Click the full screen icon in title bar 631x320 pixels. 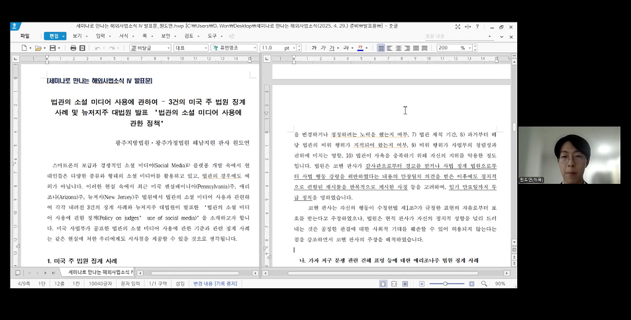pos(458,27)
